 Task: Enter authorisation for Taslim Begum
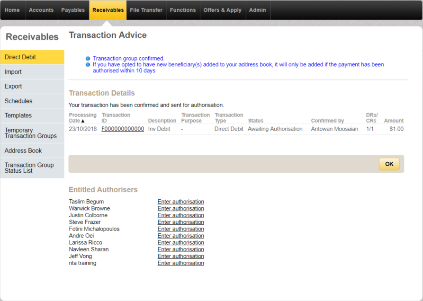[180, 201]
